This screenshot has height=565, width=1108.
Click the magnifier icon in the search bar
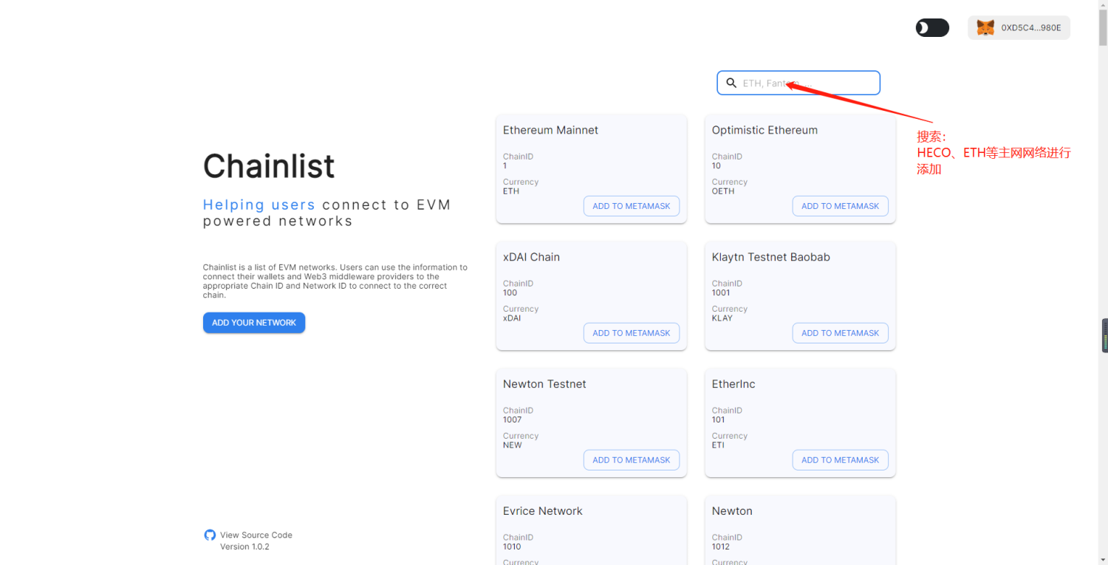point(731,83)
